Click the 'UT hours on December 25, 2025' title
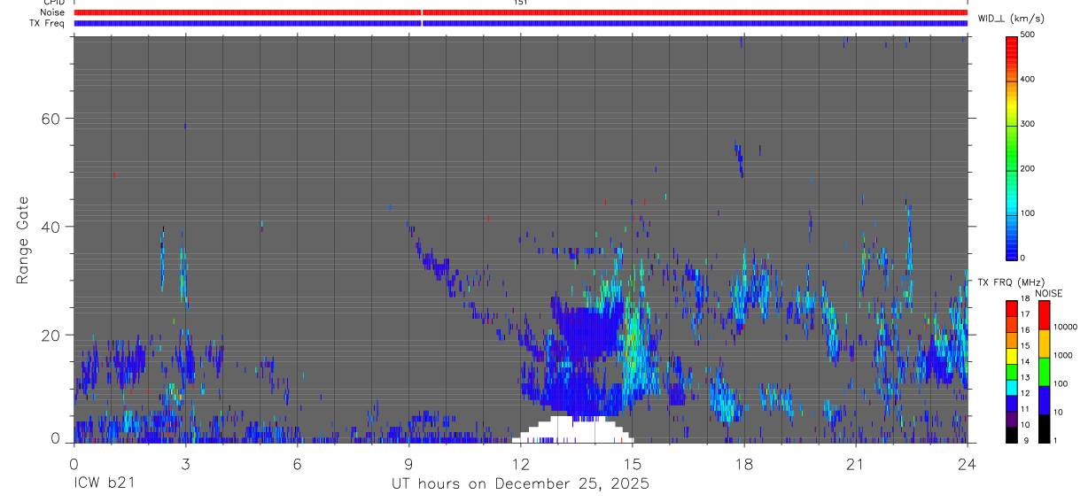This screenshot has width=1088, height=502. click(x=521, y=484)
